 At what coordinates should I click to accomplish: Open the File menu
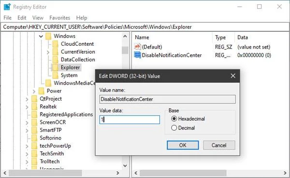pos(8,18)
